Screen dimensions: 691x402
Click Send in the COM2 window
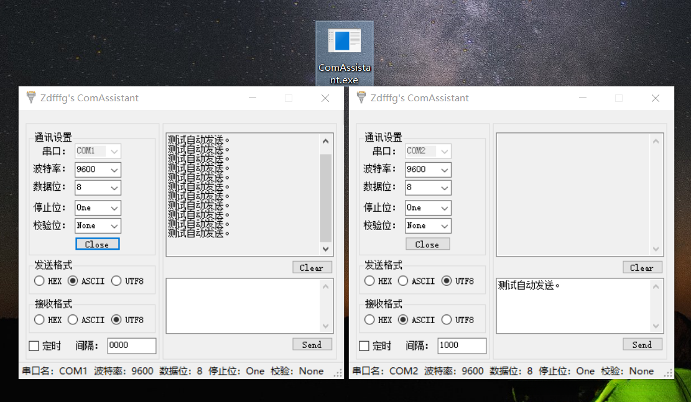click(x=642, y=344)
